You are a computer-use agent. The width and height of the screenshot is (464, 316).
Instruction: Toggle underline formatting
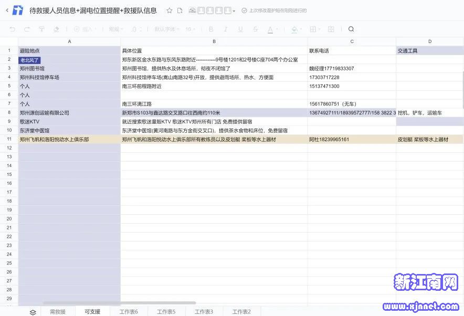(240, 29)
